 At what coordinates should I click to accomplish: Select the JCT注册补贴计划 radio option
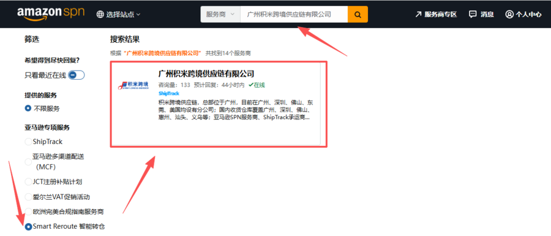(x=28, y=182)
